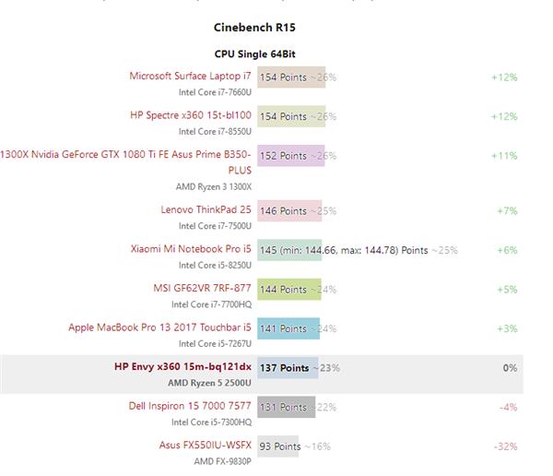Open Microsoft Surface Laptop i7 link

pyautogui.click(x=190, y=76)
